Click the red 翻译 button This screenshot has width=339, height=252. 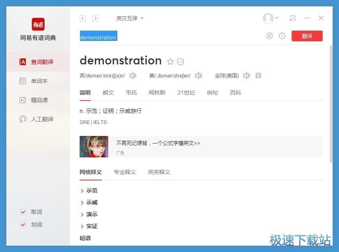[307, 36]
